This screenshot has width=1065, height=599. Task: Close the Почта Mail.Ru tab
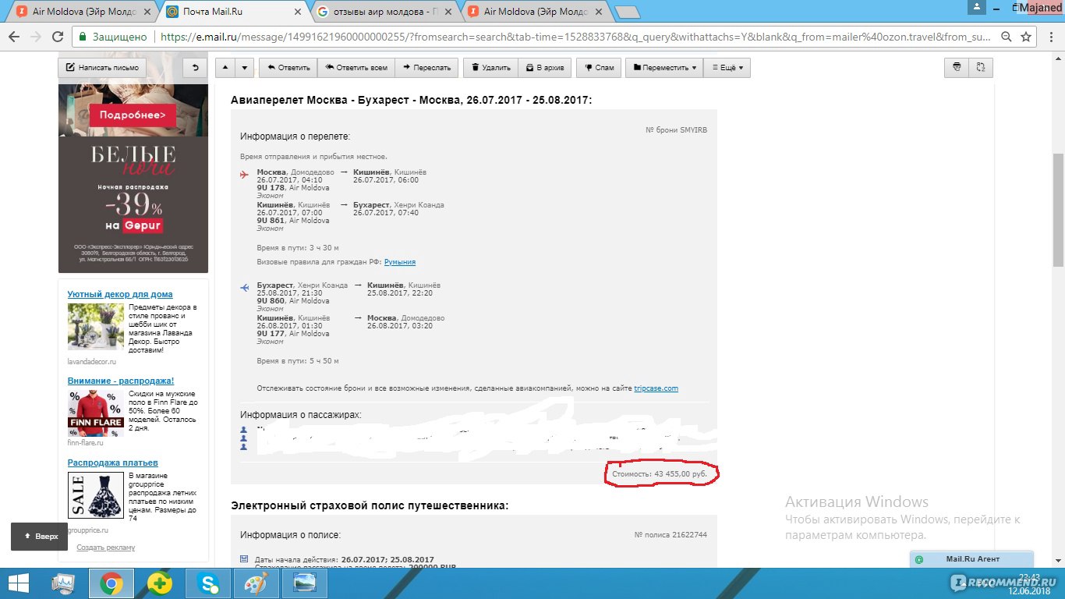pos(298,12)
